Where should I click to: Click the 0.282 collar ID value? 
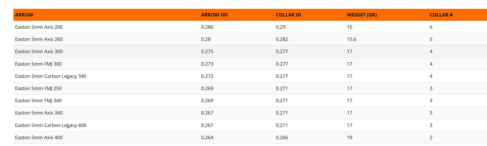[282, 39]
